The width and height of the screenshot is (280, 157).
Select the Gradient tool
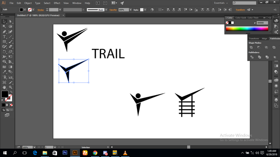pos(10,67)
